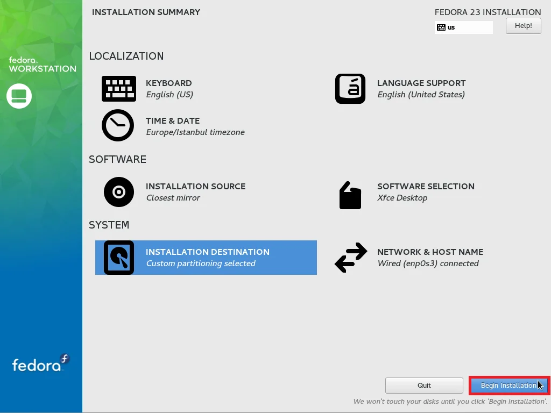551x413 pixels.
Task: Click the 'Xfce Desktop' status text
Action: (402, 198)
